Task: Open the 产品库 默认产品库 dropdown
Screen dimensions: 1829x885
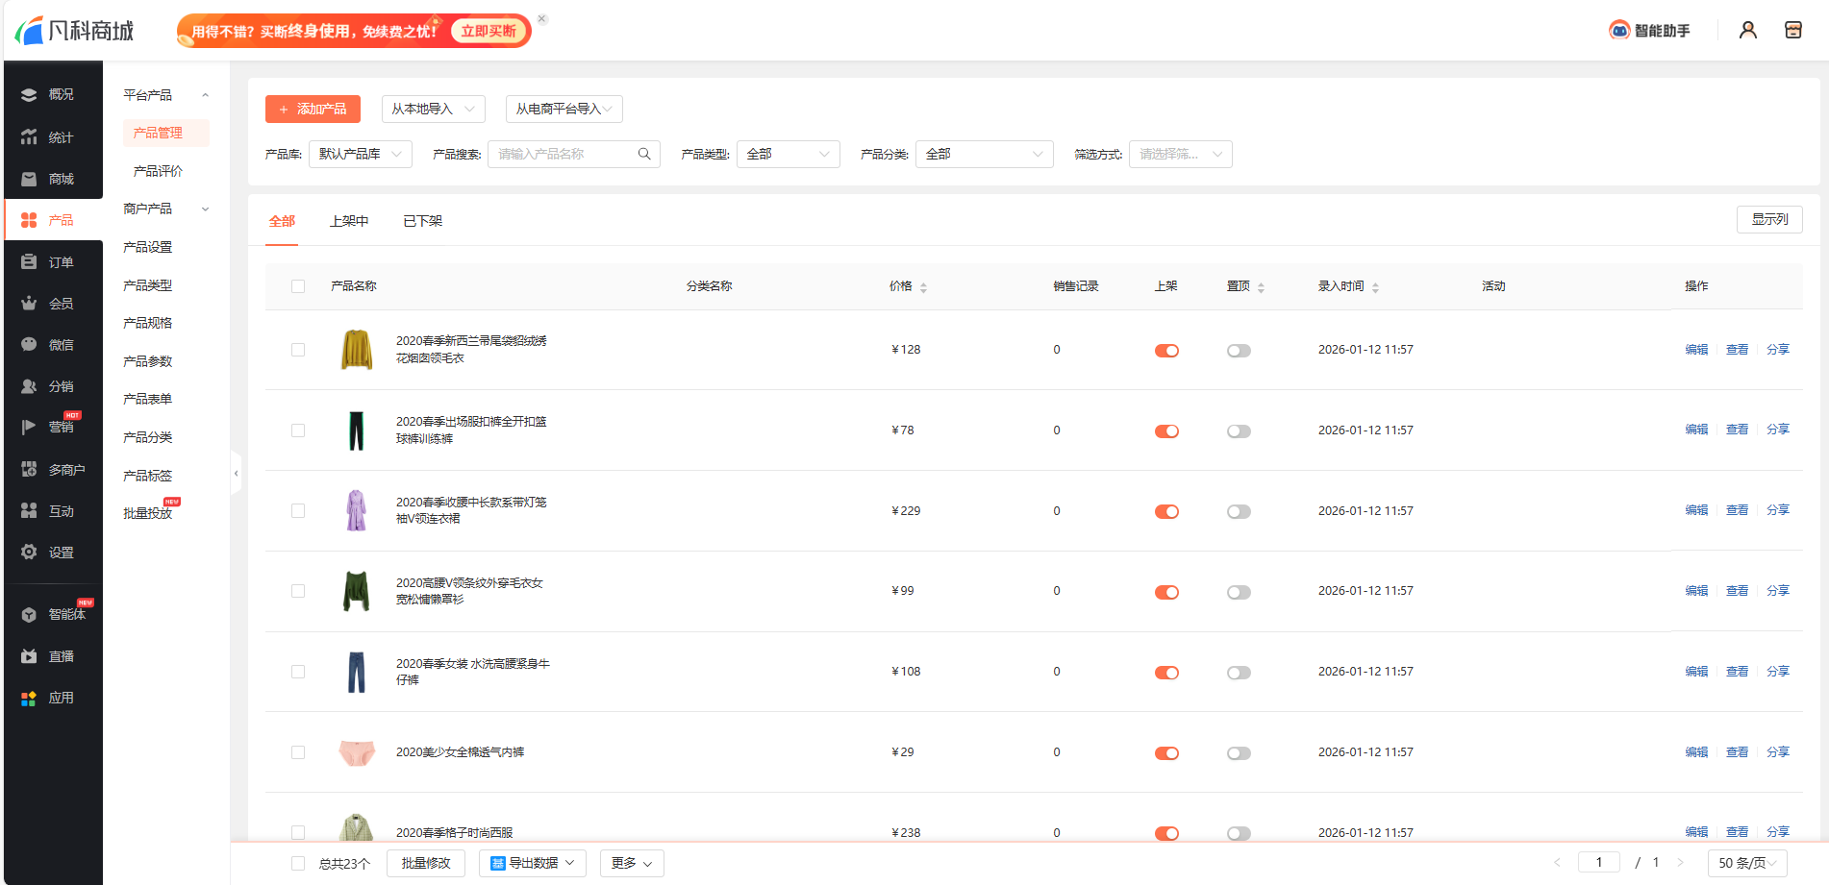Action: [360, 154]
